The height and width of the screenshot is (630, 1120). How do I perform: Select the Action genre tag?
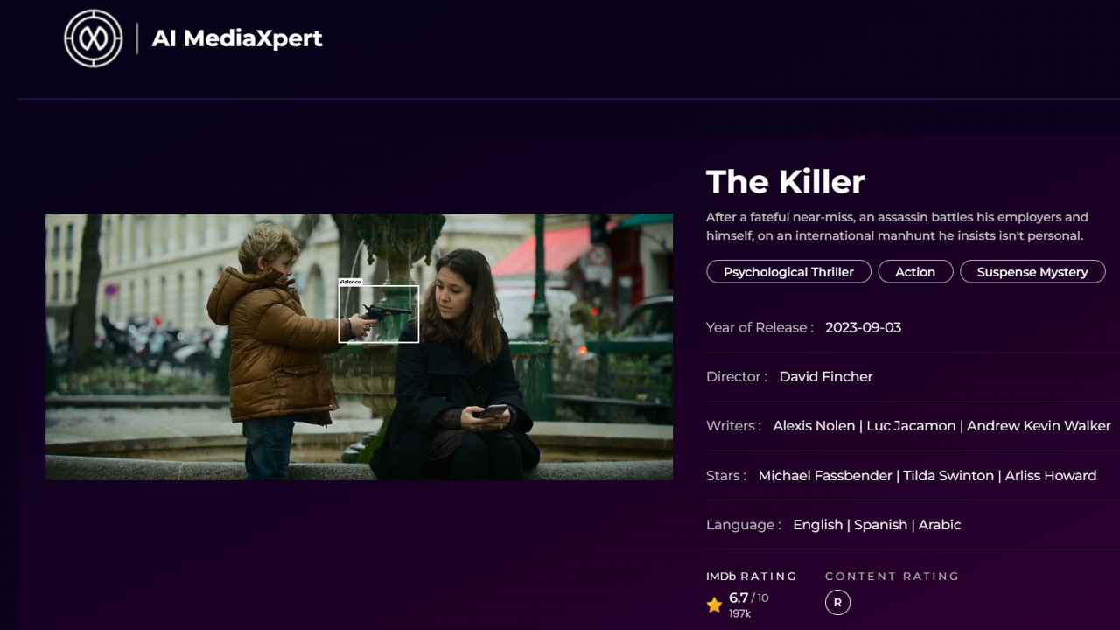[x=915, y=272]
